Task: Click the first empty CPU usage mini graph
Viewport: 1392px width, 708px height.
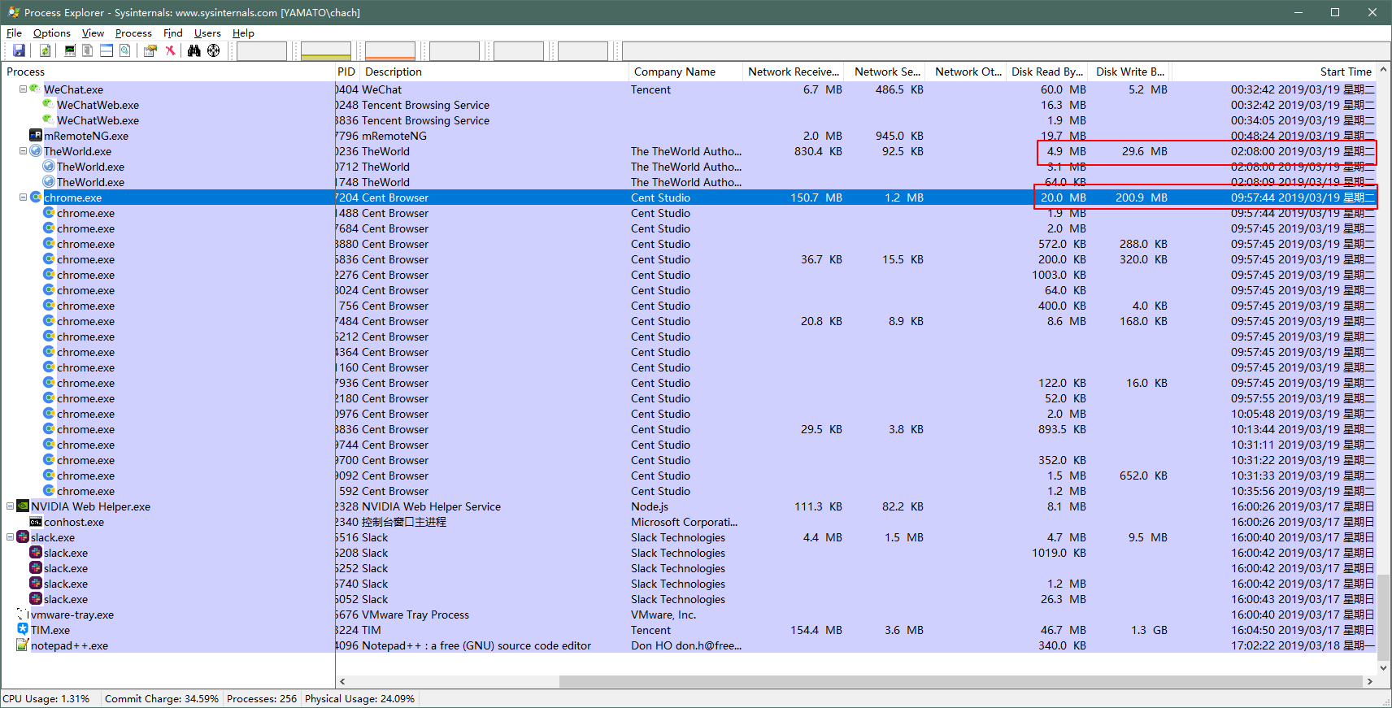Action: coord(261,50)
